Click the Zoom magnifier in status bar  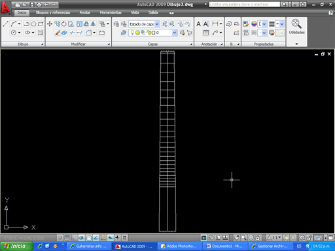pyautogui.click(x=243, y=238)
